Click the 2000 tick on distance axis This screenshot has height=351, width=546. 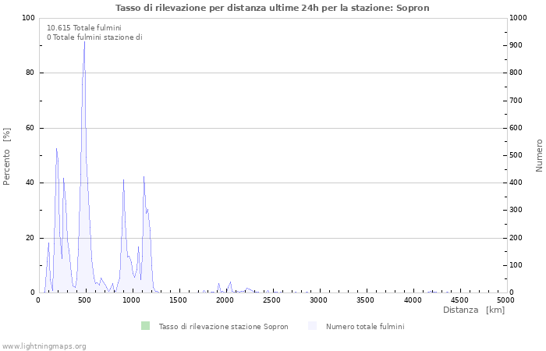tap(225, 300)
